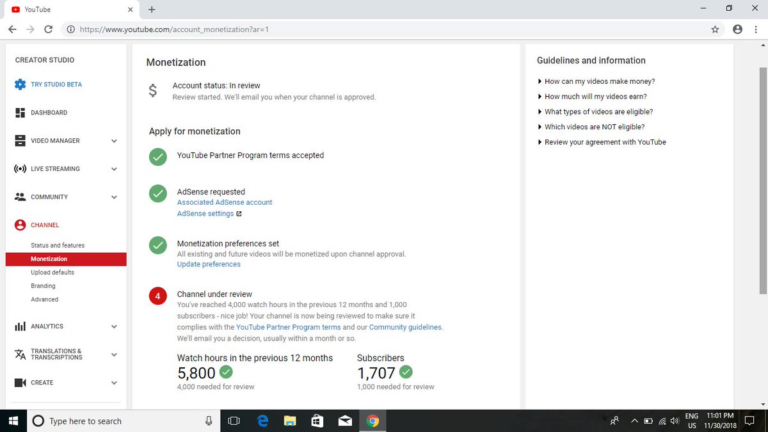This screenshot has height=432, width=768.
Task: View site information for the URL
Action: (70, 29)
